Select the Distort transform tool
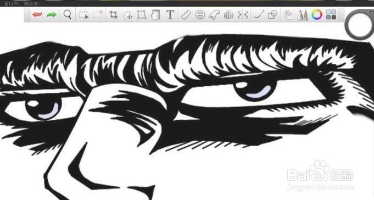 pyautogui.click(x=142, y=15)
